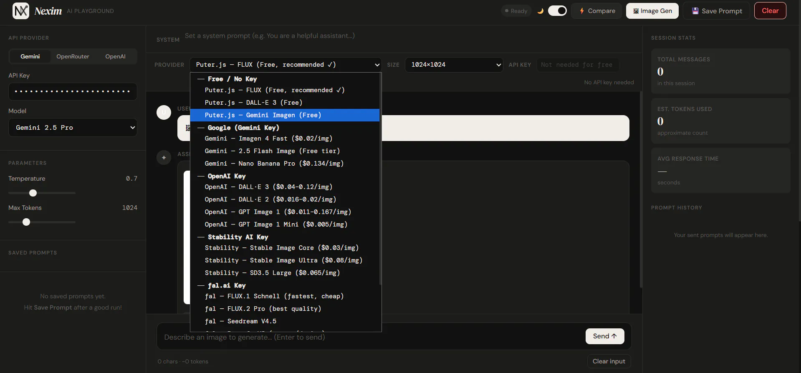The image size is (801, 373).
Task: Click the Clear input button
Action: click(609, 361)
